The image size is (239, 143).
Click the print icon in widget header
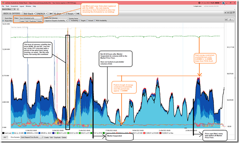(x=228, y=13)
